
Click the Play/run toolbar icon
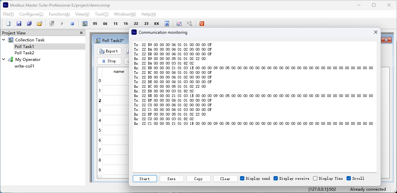pyautogui.click(x=62, y=24)
